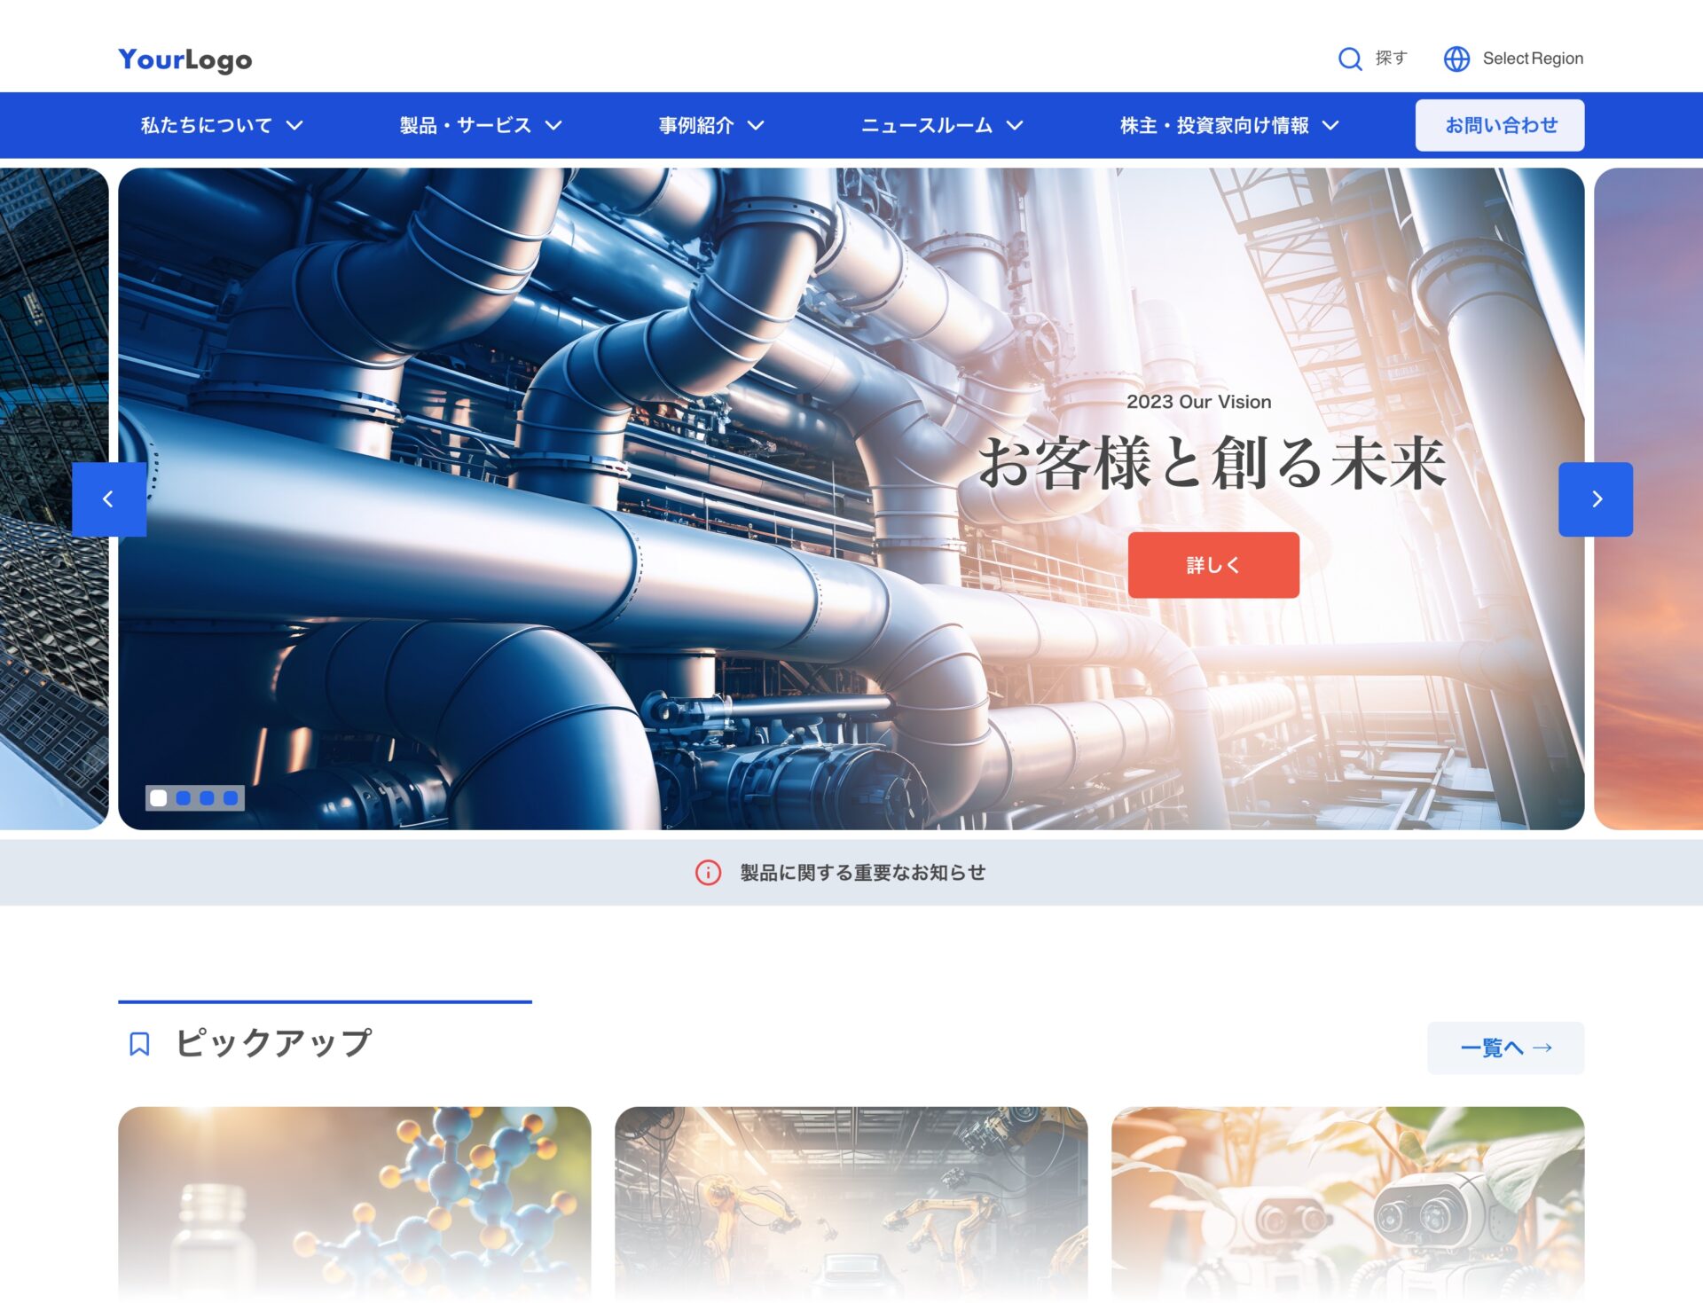Advance to the next carousel slide

pos(1596,499)
